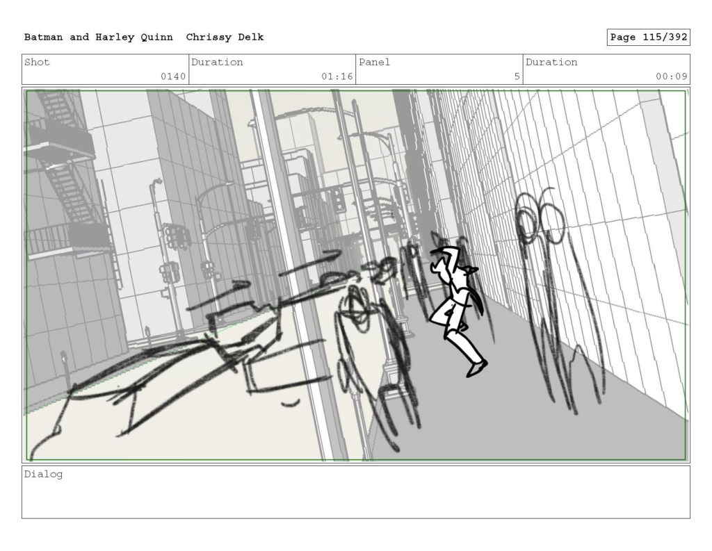Select the shot duration value "01:16"
This screenshot has width=712, height=551.
337,76
